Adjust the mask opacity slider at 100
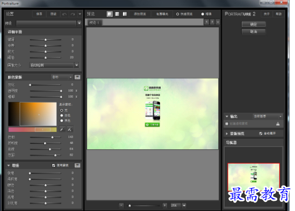The image size is (295, 211). [46, 91]
